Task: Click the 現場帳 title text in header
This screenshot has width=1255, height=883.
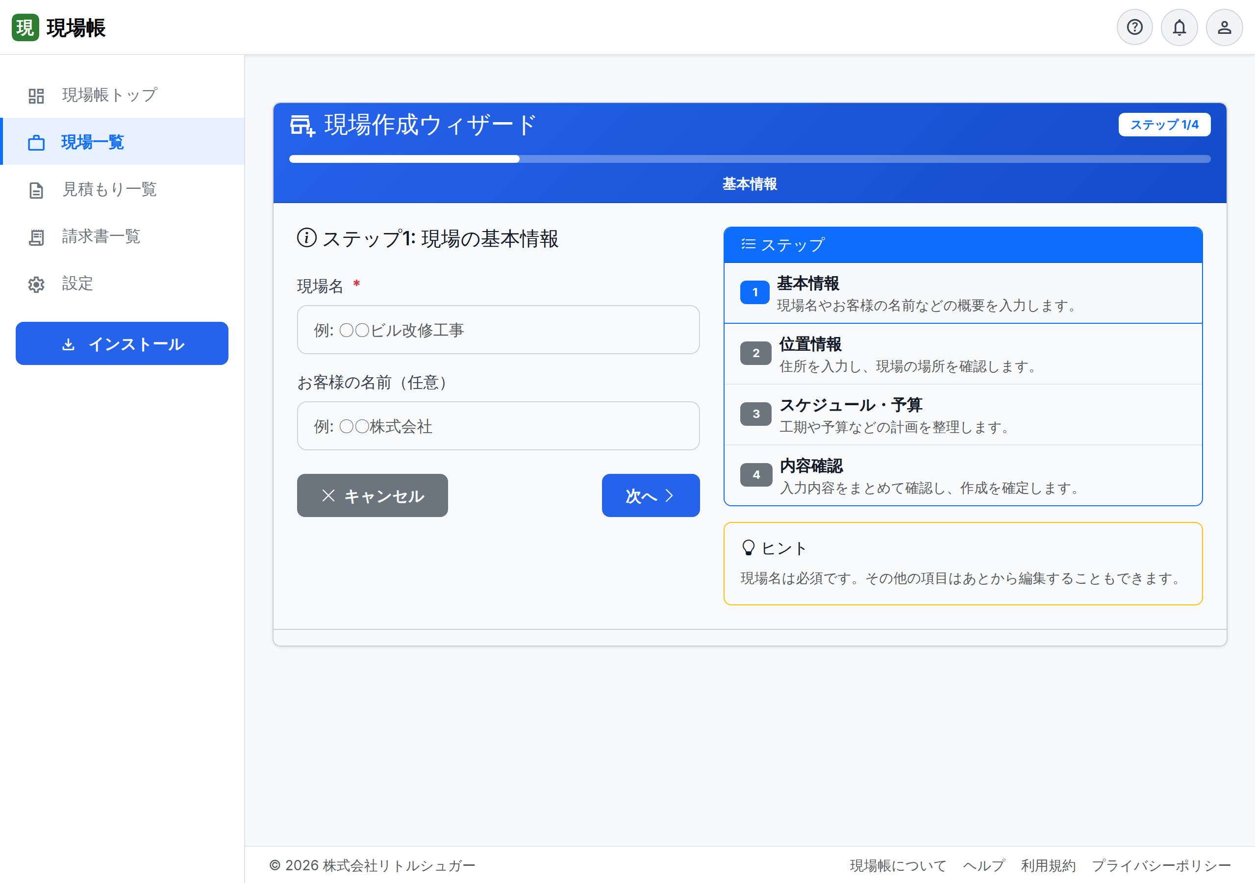Action: point(76,28)
